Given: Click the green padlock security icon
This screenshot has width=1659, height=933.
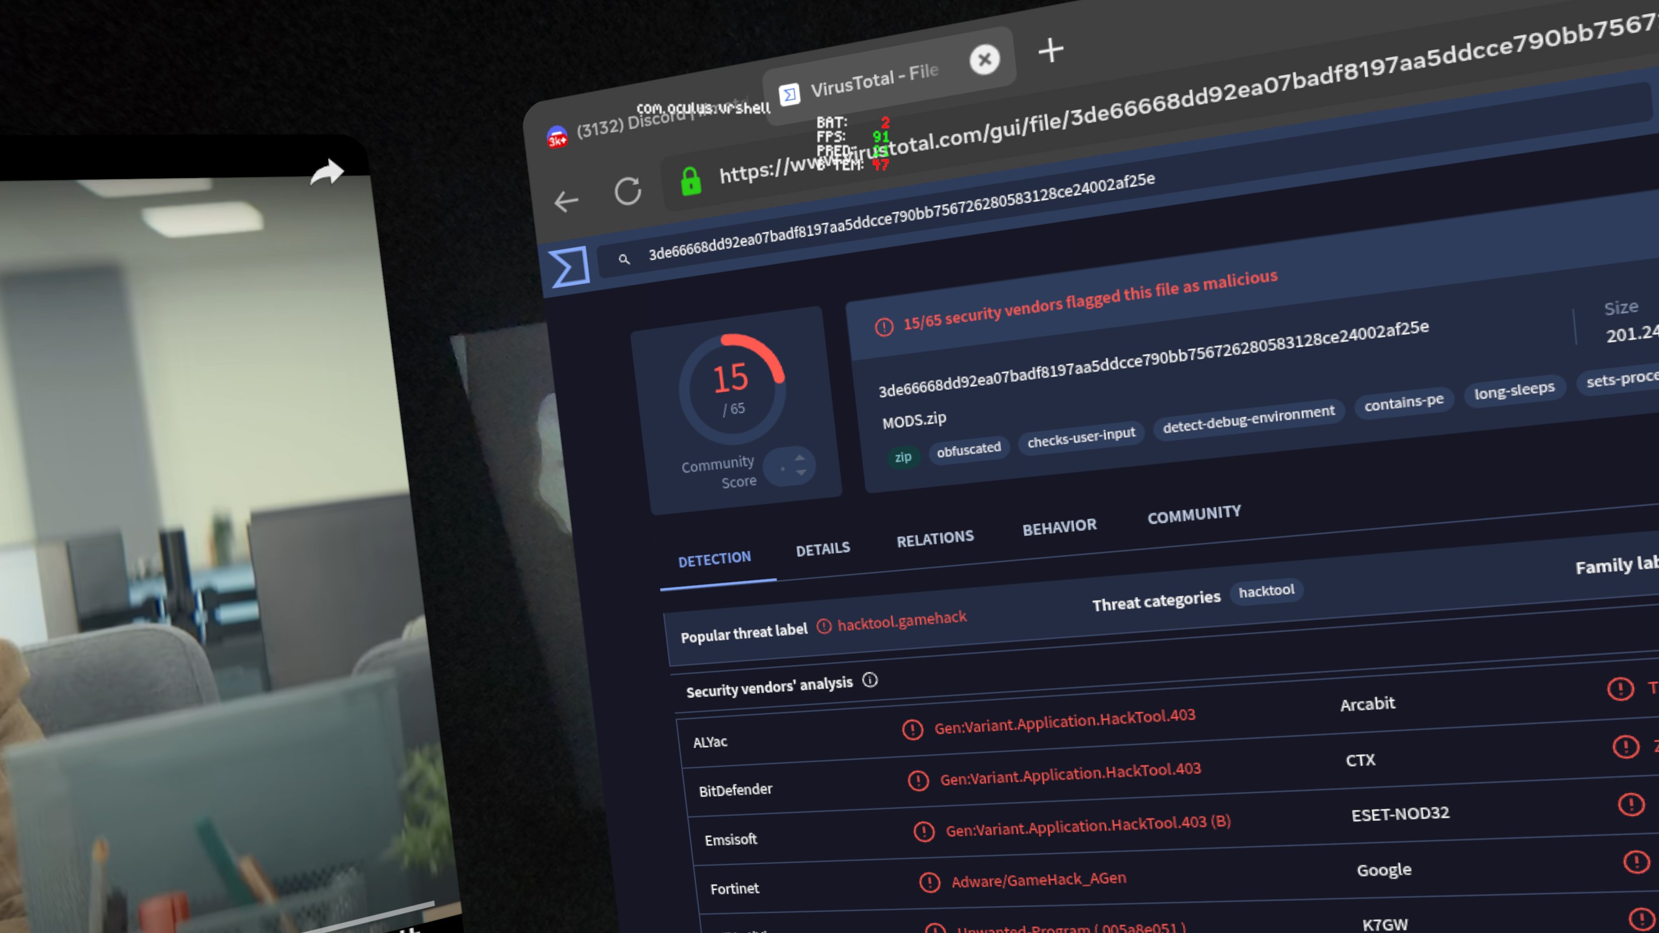Looking at the screenshot, I should pos(690,181).
